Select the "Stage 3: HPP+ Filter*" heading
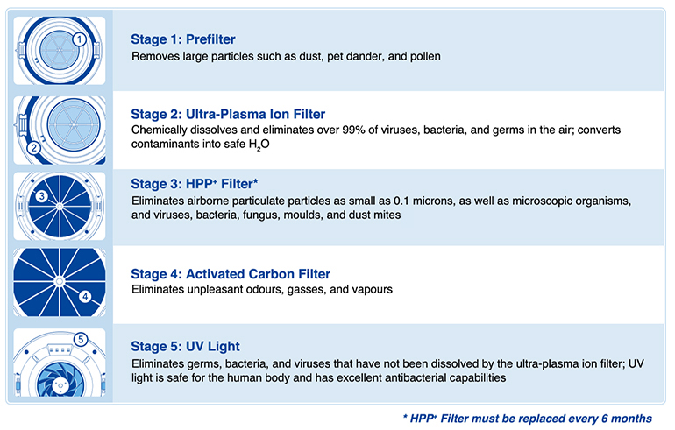 tap(194, 184)
